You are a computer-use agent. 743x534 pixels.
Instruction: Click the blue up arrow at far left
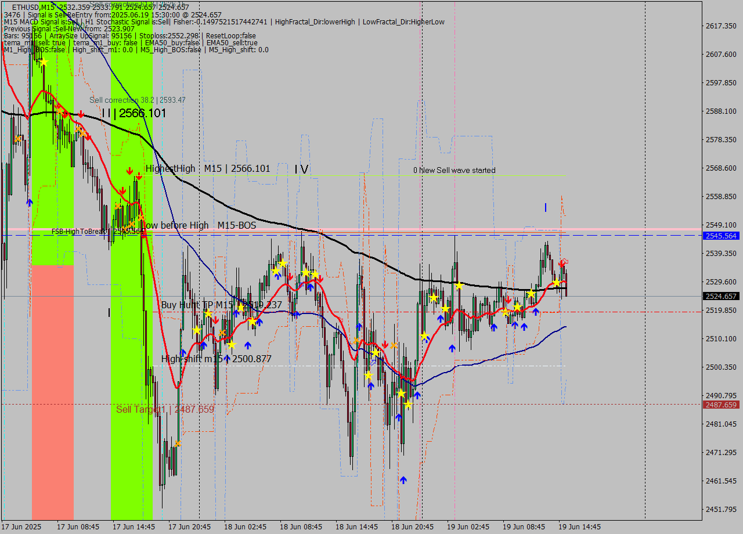tap(29, 203)
